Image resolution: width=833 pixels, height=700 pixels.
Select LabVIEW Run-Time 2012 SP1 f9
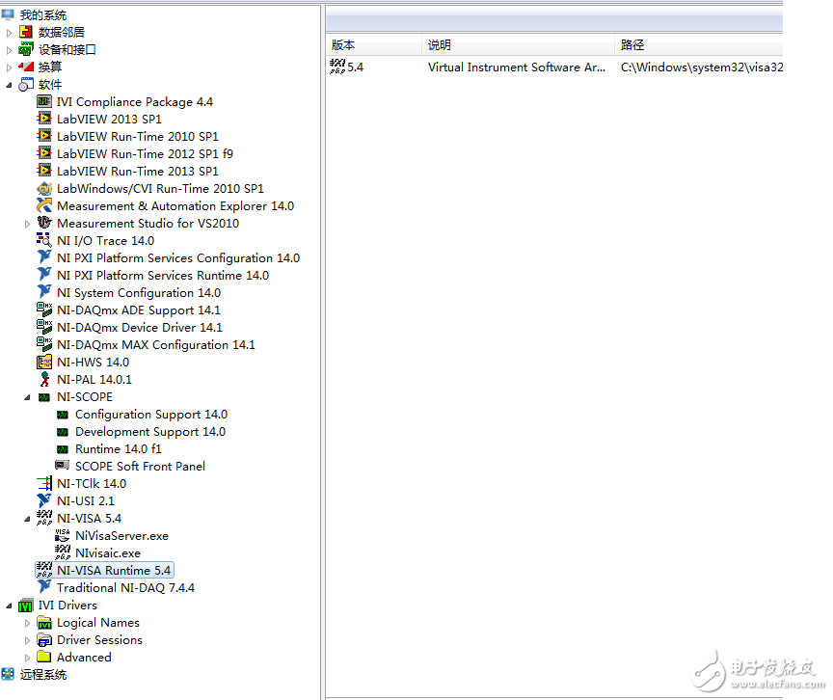pos(145,154)
